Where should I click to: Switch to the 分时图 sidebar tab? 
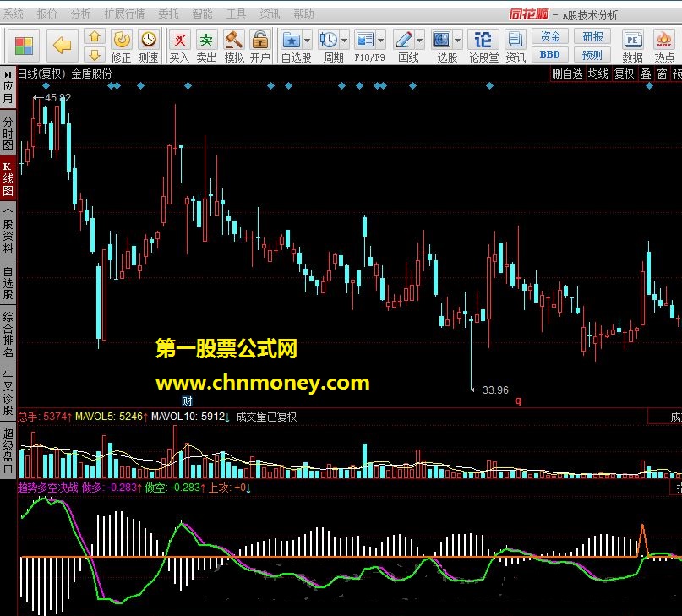tap(8, 134)
